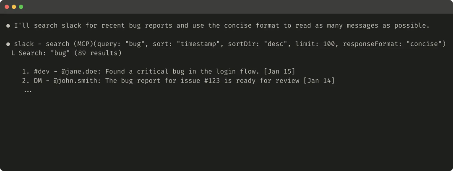Expand the truncated results ellipsis

(x=28, y=91)
